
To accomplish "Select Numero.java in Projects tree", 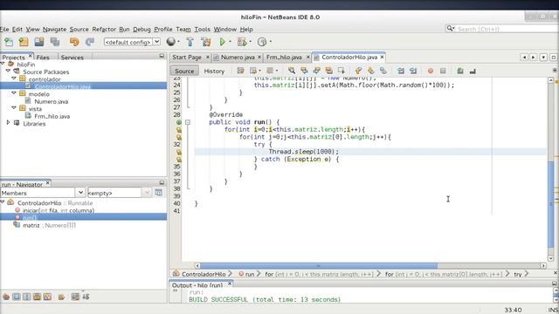I will [51, 101].
